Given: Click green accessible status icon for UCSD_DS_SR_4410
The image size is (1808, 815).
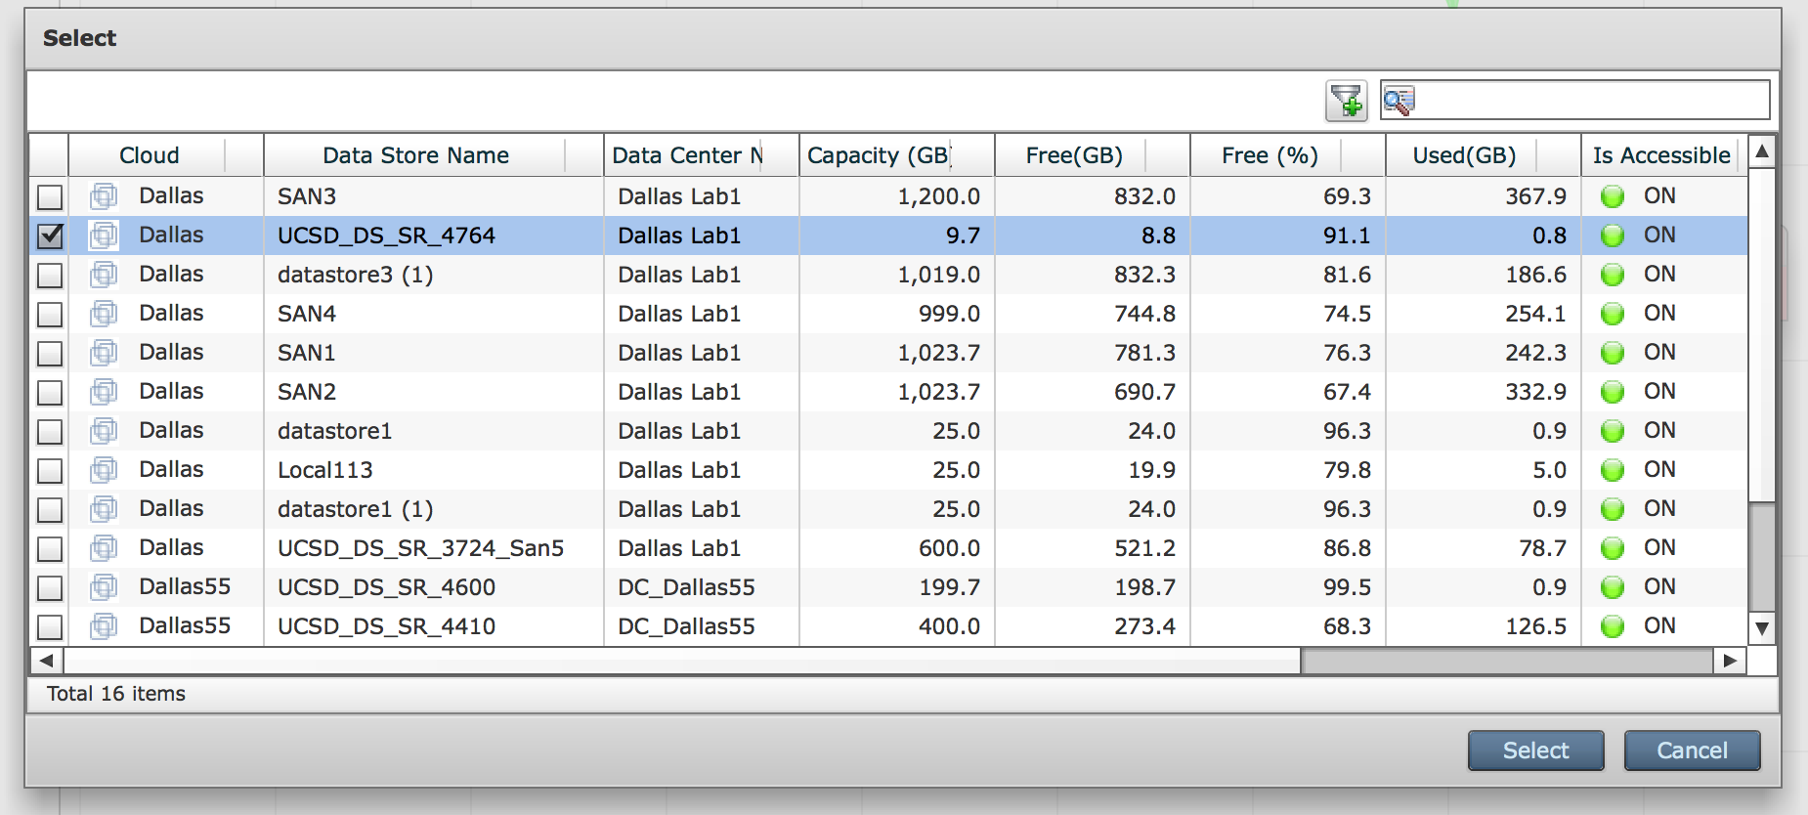Looking at the screenshot, I should pos(1613,626).
